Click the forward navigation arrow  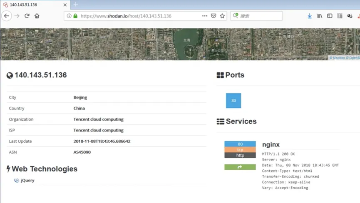pyautogui.click(x=17, y=16)
